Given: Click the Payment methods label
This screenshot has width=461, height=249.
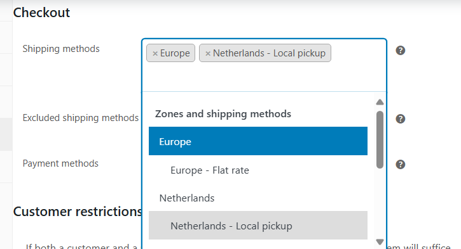Looking at the screenshot, I should (x=60, y=163).
